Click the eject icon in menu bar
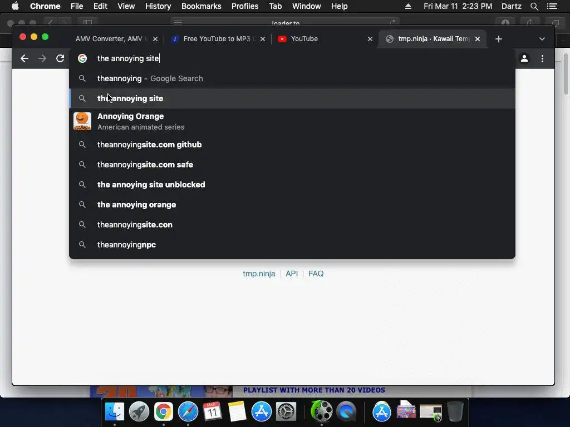 408,6
